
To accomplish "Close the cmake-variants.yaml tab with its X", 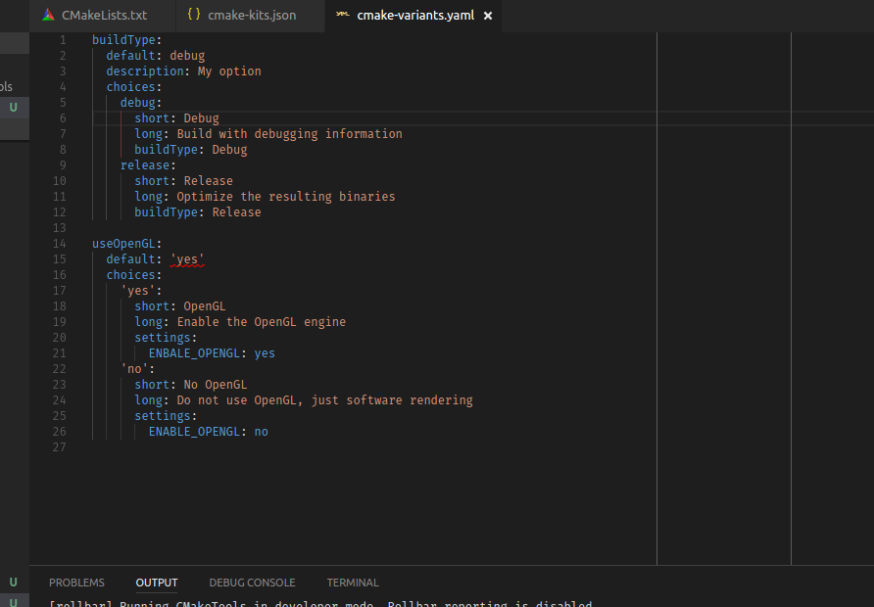I will tap(487, 16).
